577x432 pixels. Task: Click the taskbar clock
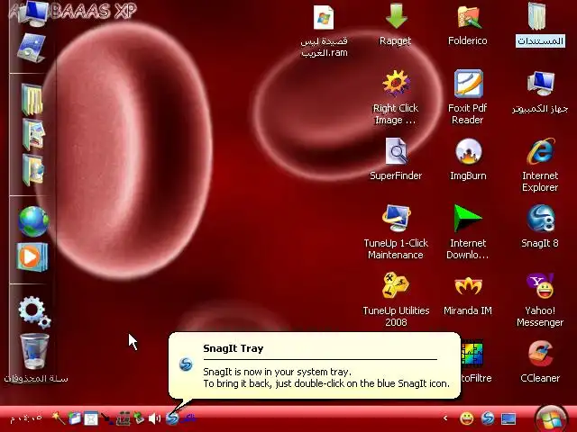point(26,418)
